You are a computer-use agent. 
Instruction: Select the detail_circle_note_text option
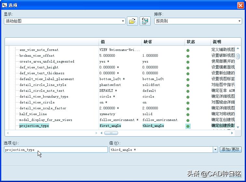tap(42, 91)
